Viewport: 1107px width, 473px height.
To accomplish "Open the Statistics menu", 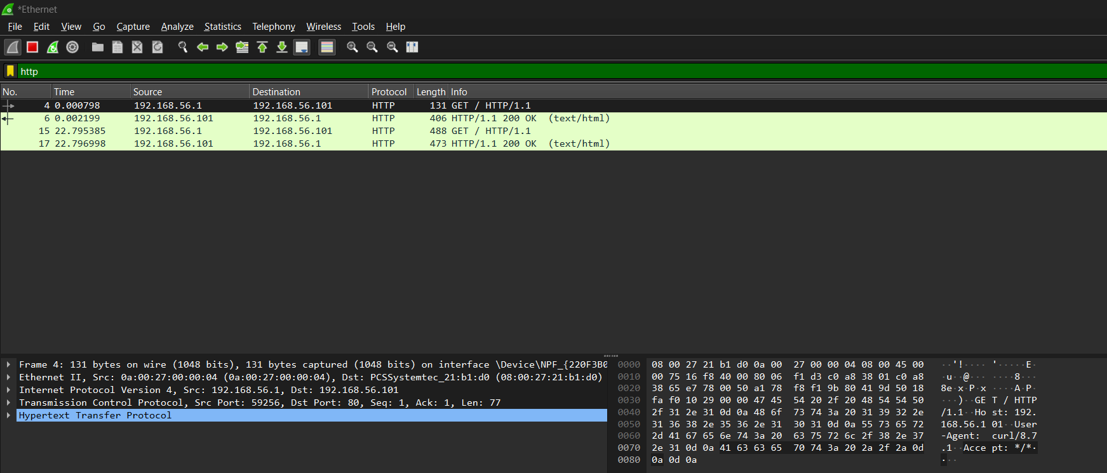I will pos(223,27).
